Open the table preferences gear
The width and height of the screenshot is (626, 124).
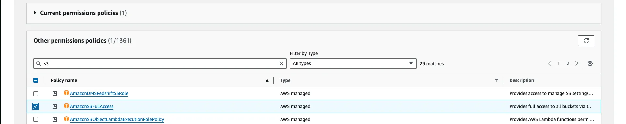[590, 63]
